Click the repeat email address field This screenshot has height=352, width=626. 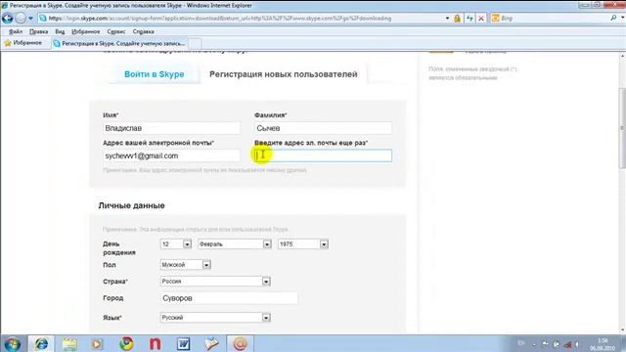point(323,155)
